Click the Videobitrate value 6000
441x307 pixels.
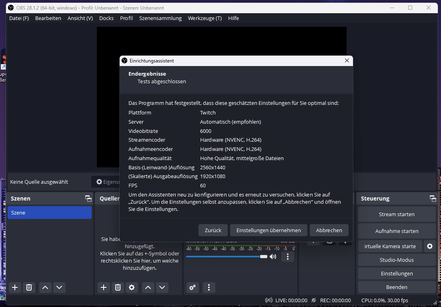[x=206, y=131]
